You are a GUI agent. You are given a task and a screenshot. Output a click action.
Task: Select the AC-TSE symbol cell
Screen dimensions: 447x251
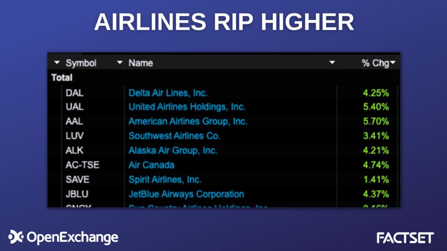pos(82,165)
